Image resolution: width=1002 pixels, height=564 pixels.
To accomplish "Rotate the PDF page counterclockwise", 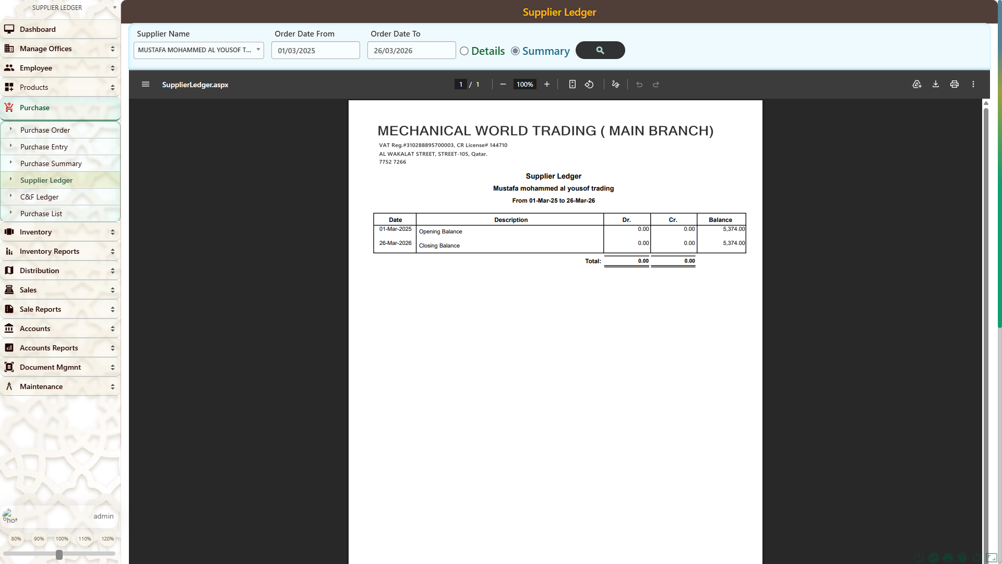I will [x=589, y=84].
